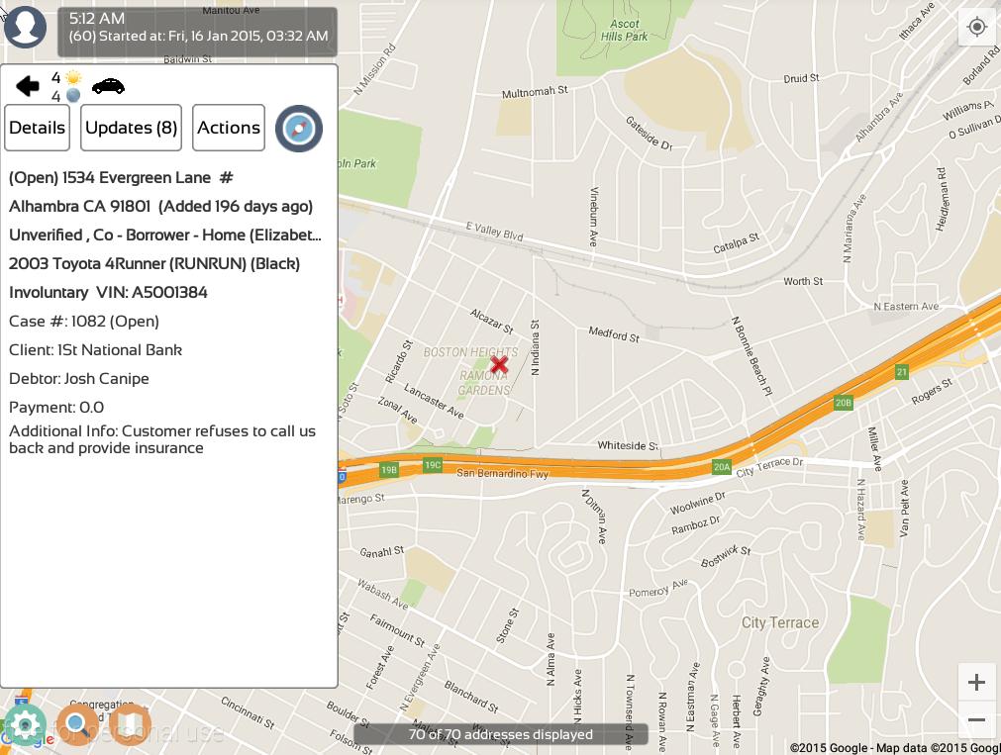This screenshot has width=1001, height=755.
Task: Open compass navigation for this address
Action: coord(299,129)
